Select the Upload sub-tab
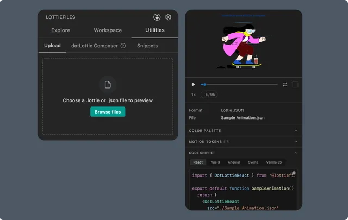Screen dimensions: 348x220 tap(52, 46)
